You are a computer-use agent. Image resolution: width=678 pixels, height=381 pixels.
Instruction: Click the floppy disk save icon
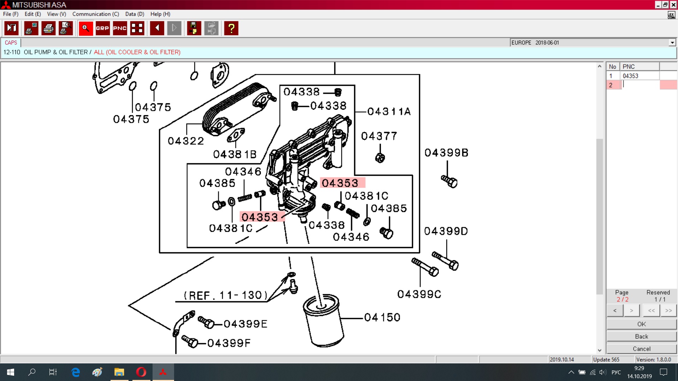pos(194,28)
